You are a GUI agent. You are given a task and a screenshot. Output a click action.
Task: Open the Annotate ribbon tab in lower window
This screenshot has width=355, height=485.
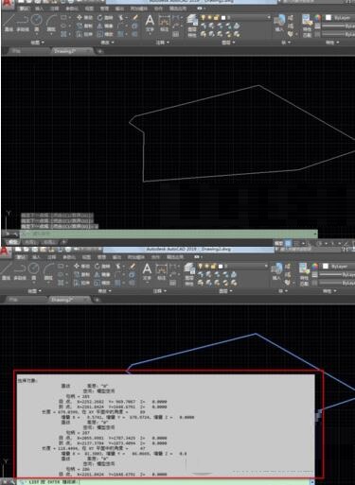coord(52,257)
